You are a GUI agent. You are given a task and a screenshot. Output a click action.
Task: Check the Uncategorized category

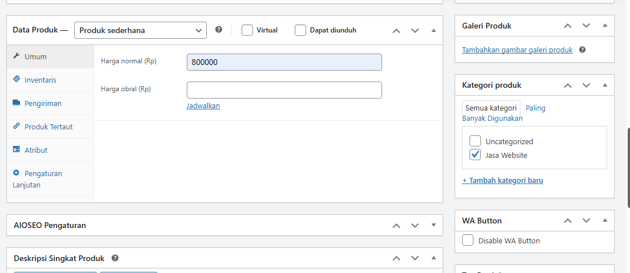(x=475, y=141)
